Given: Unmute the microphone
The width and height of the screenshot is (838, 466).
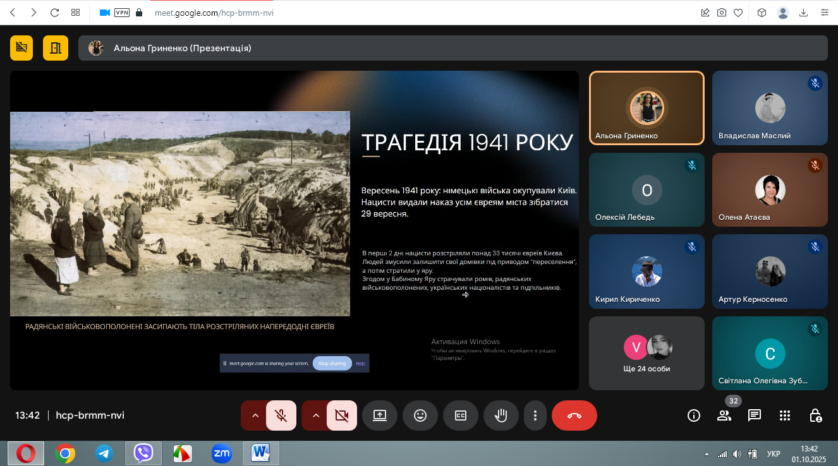Looking at the screenshot, I should (281, 415).
